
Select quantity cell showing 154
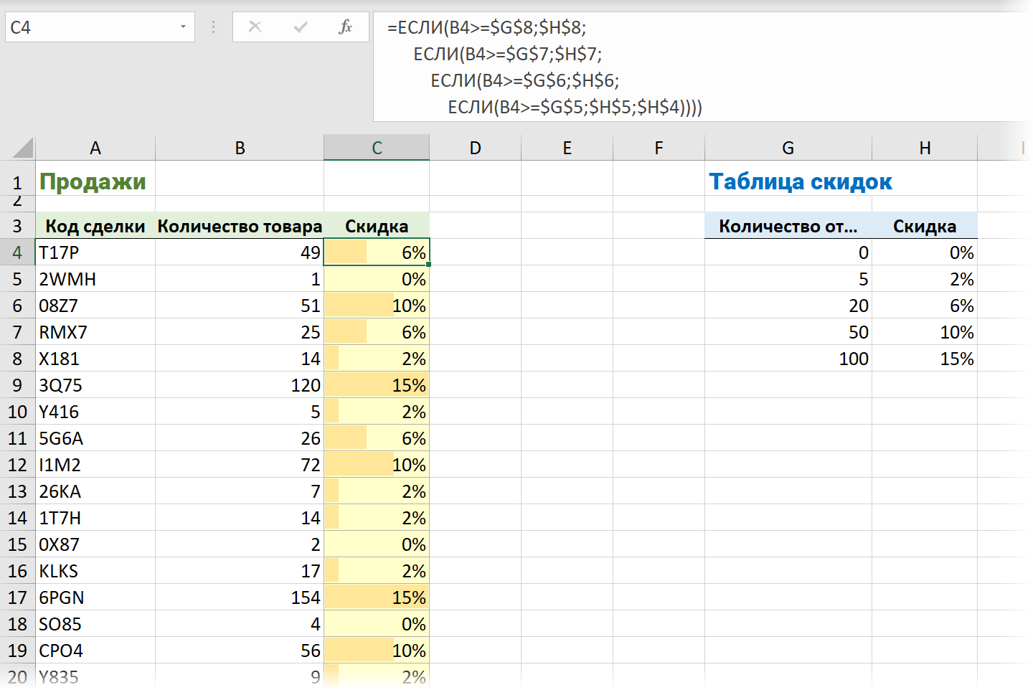click(240, 597)
